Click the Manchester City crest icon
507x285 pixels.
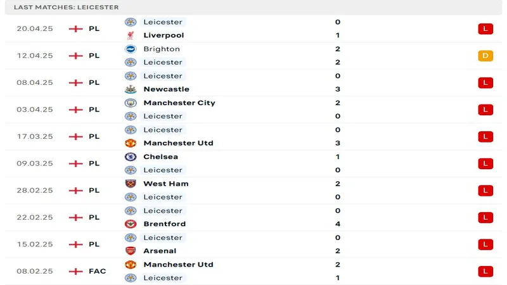click(x=131, y=103)
